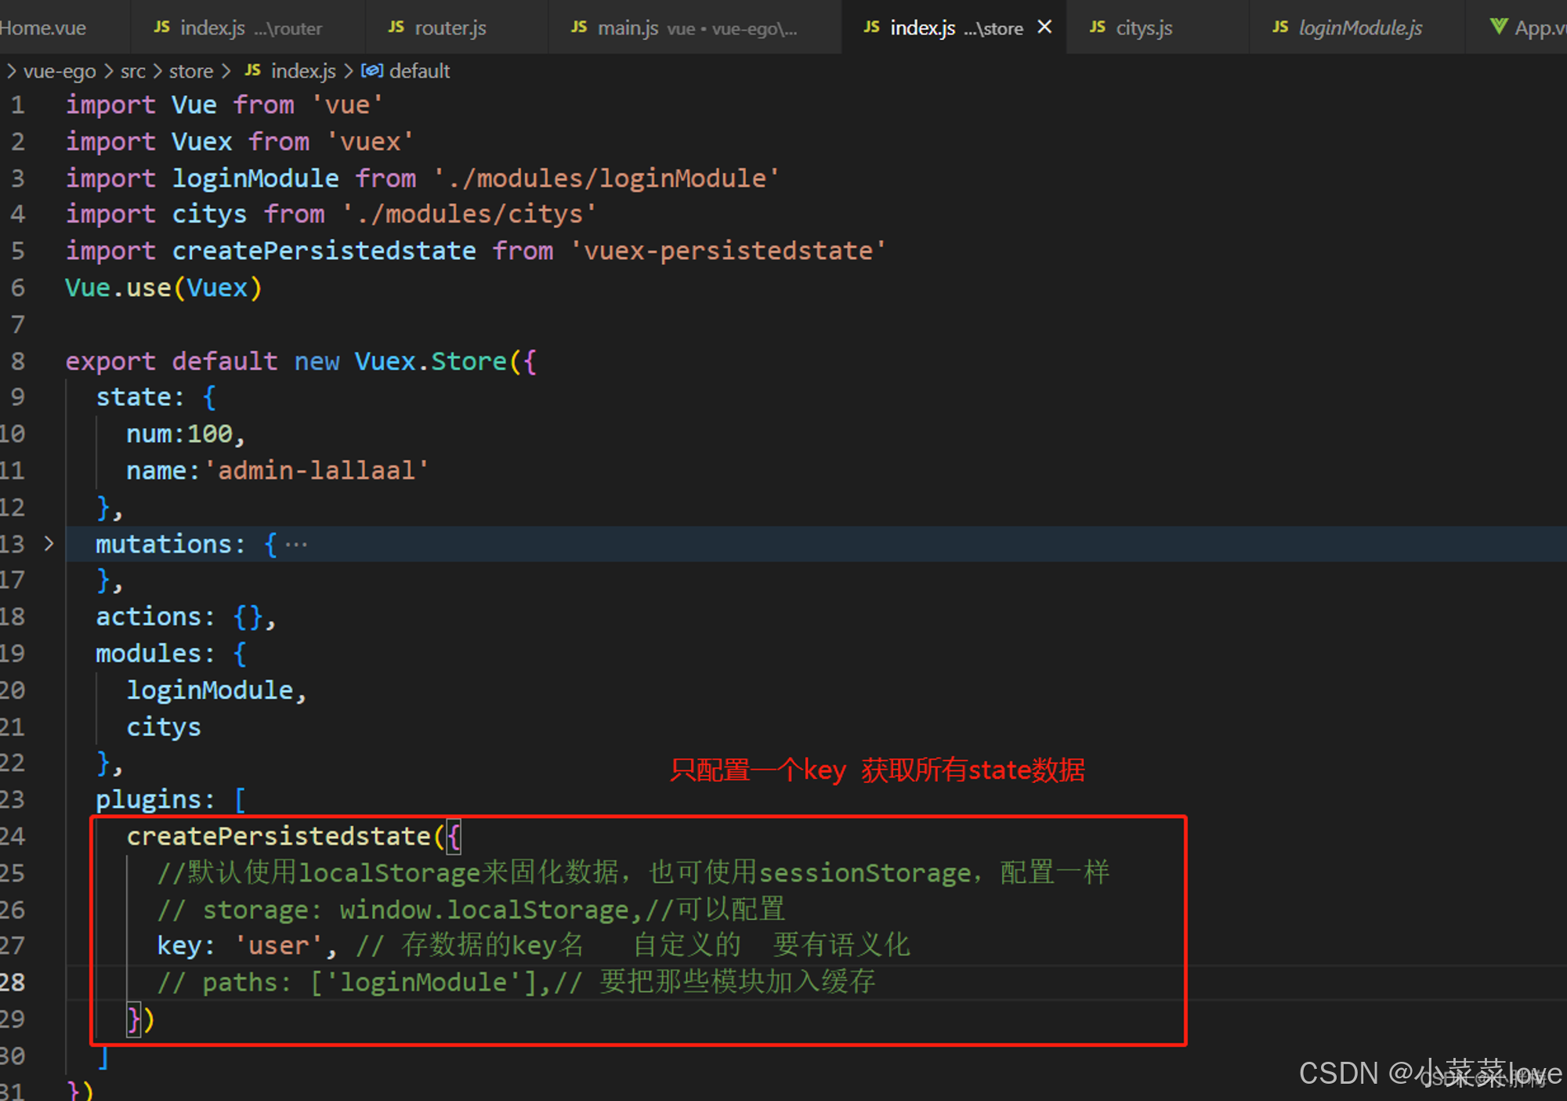Image resolution: width=1567 pixels, height=1101 pixels.
Task: Open the Home.vue tab
Action: pos(43,28)
